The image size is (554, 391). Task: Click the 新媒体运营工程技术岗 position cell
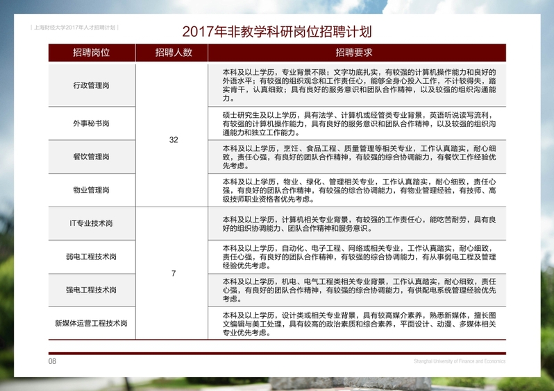point(91,323)
